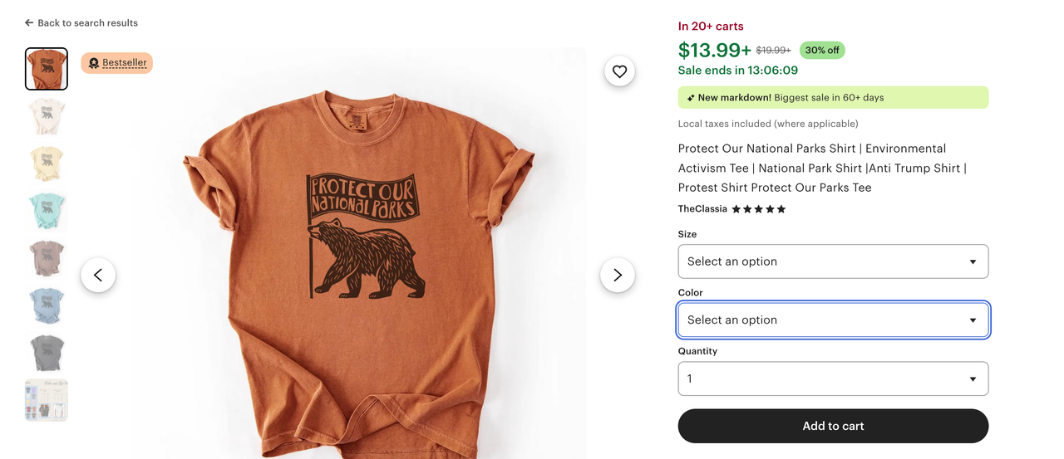View the white shirt thumbnail
Image resolution: width=1064 pixels, height=459 pixels.
coord(47,116)
